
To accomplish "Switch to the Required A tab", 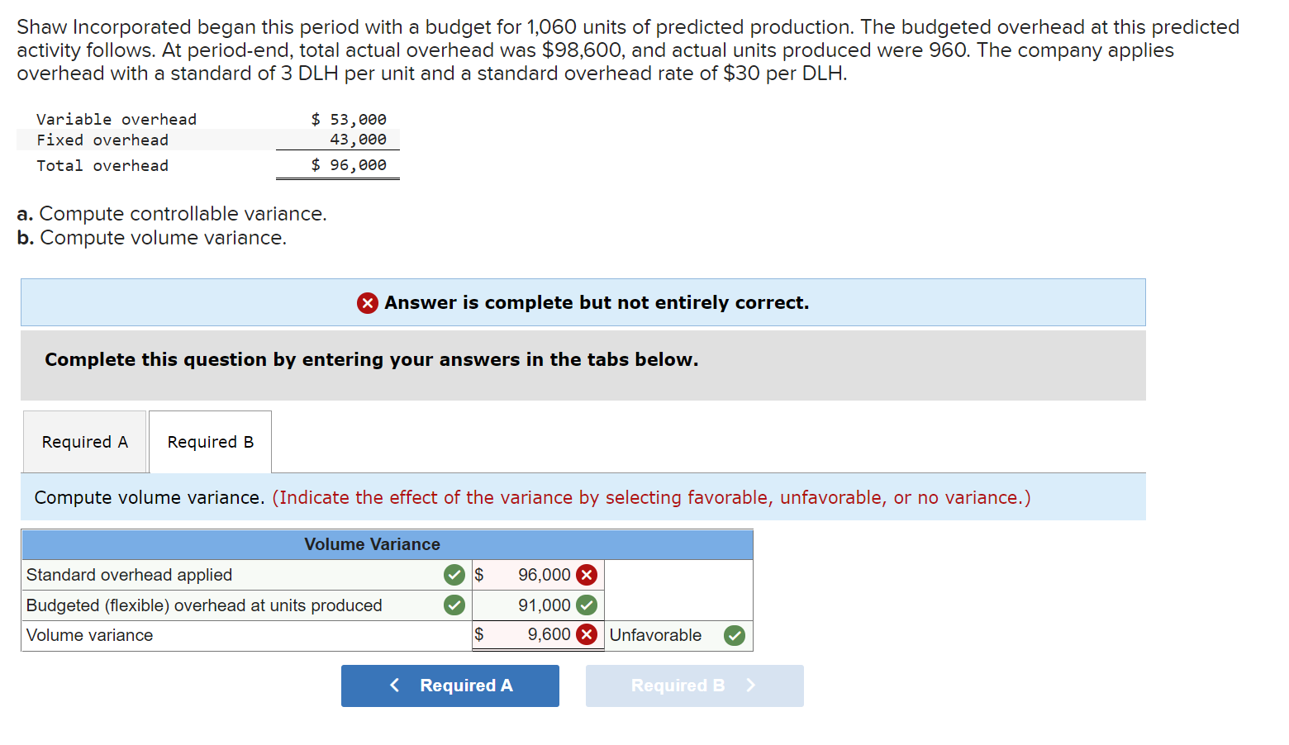I will (83, 441).
